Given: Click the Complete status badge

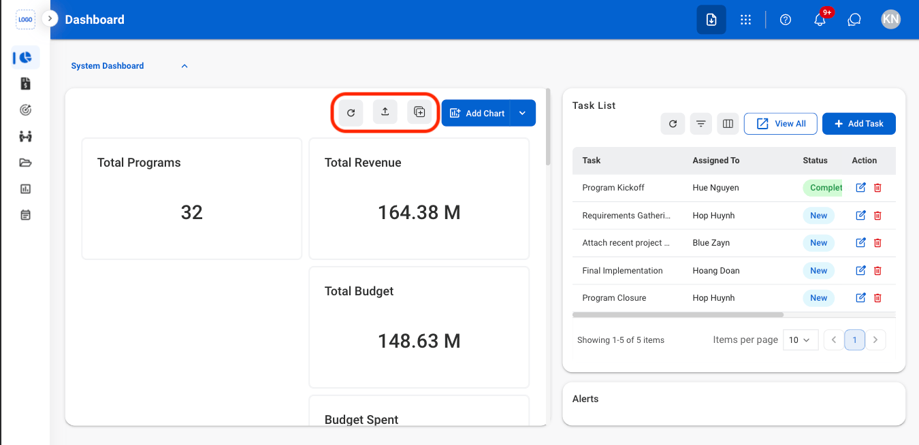Looking at the screenshot, I should [823, 188].
